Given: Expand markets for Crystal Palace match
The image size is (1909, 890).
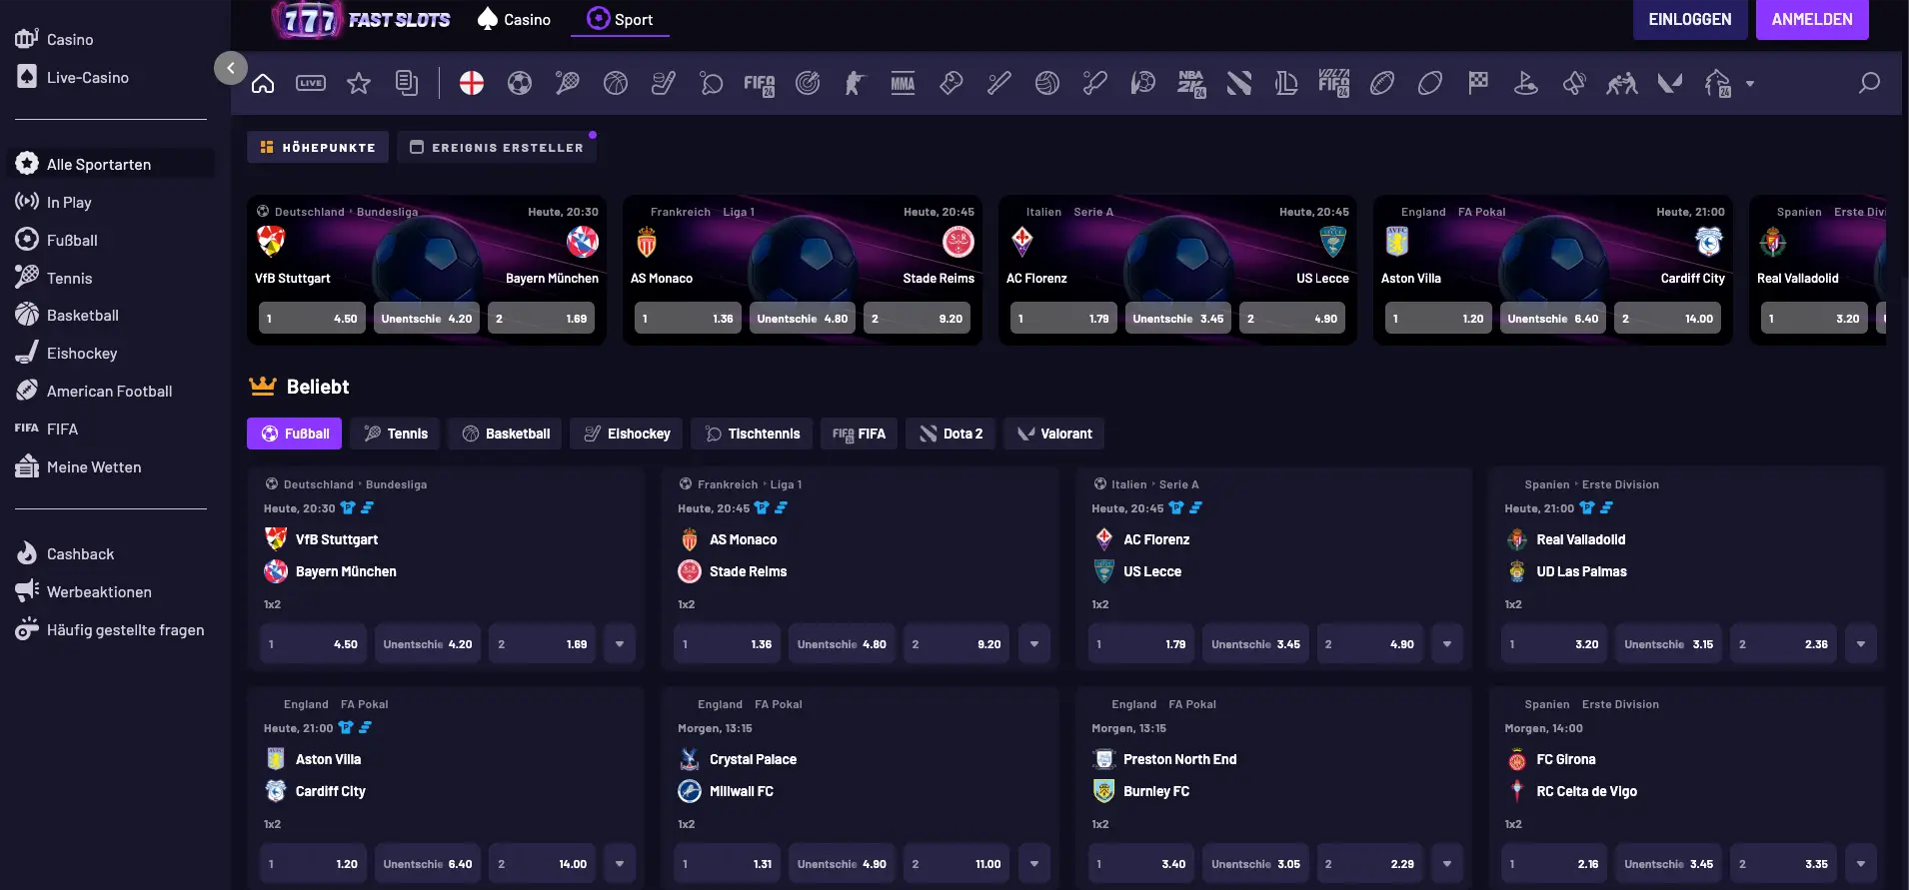Looking at the screenshot, I should 1034,864.
